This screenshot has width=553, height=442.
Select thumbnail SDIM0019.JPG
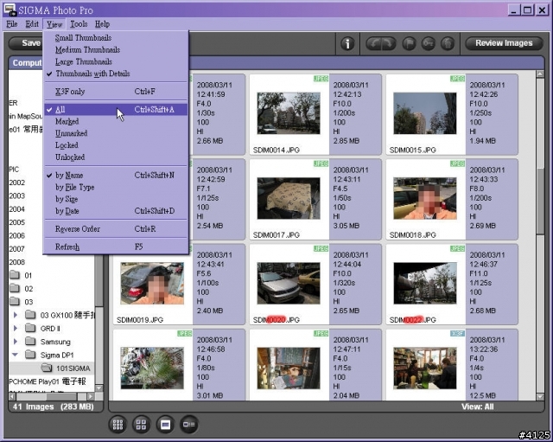coord(152,283)
